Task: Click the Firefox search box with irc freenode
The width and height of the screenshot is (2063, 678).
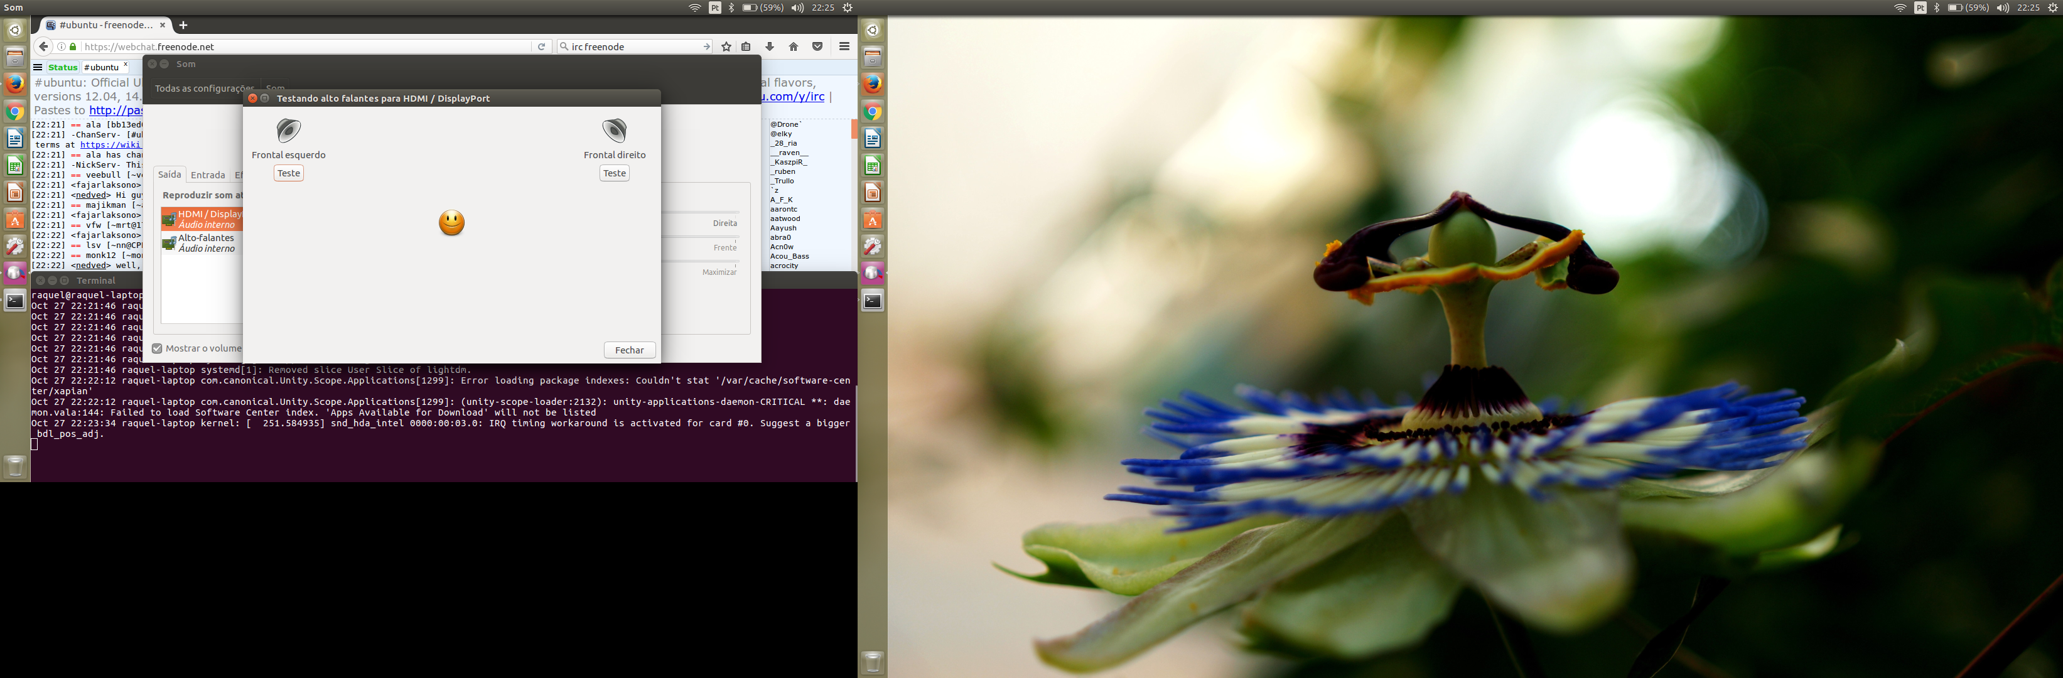Action: [634, 46]
